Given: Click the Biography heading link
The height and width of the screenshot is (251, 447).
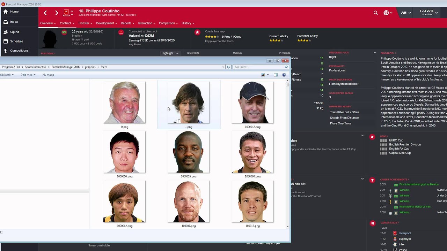Looking at the screenshot, I should (388, 53).
